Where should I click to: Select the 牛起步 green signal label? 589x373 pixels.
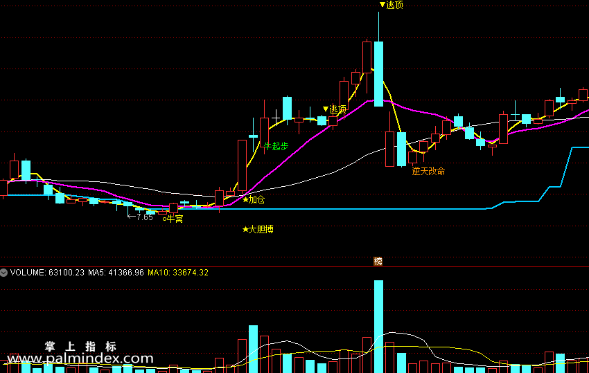(x=276, y=146)
